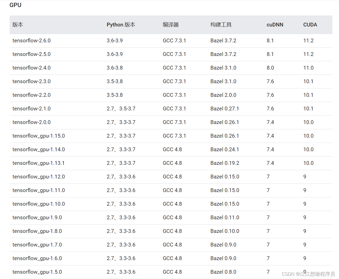Click the Bazel 0.8.0 cell

(223, 272)
